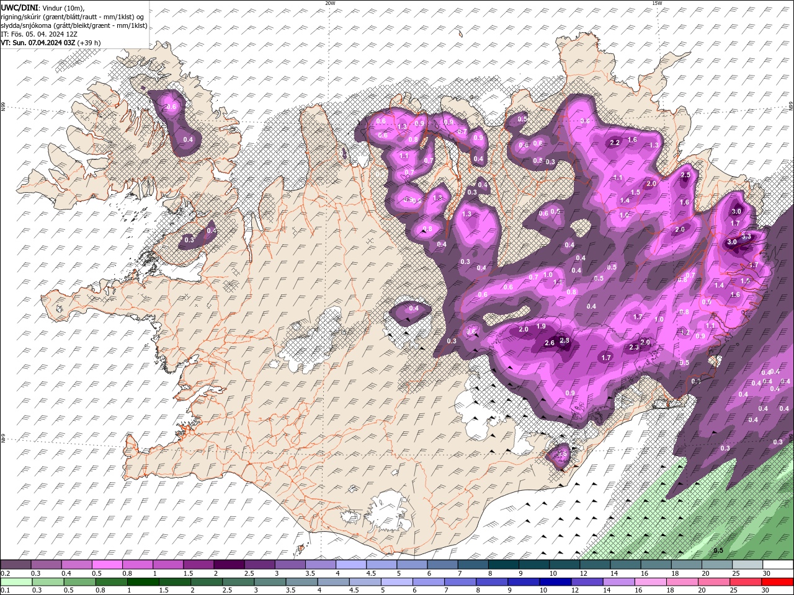Select the dark green 1 swatch in rain legend

pyautogui.click(x=142, y=582)
